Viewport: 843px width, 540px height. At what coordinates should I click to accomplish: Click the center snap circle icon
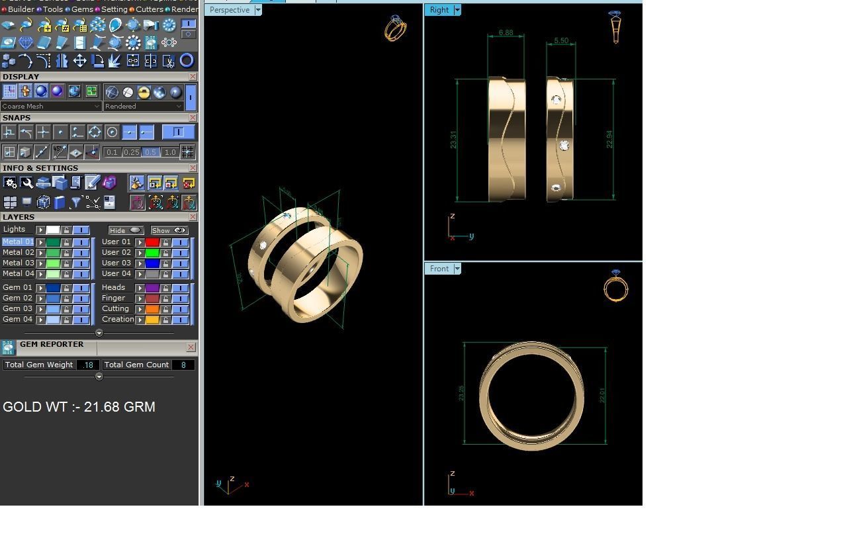pyautogui.click(x=112, y=132)
